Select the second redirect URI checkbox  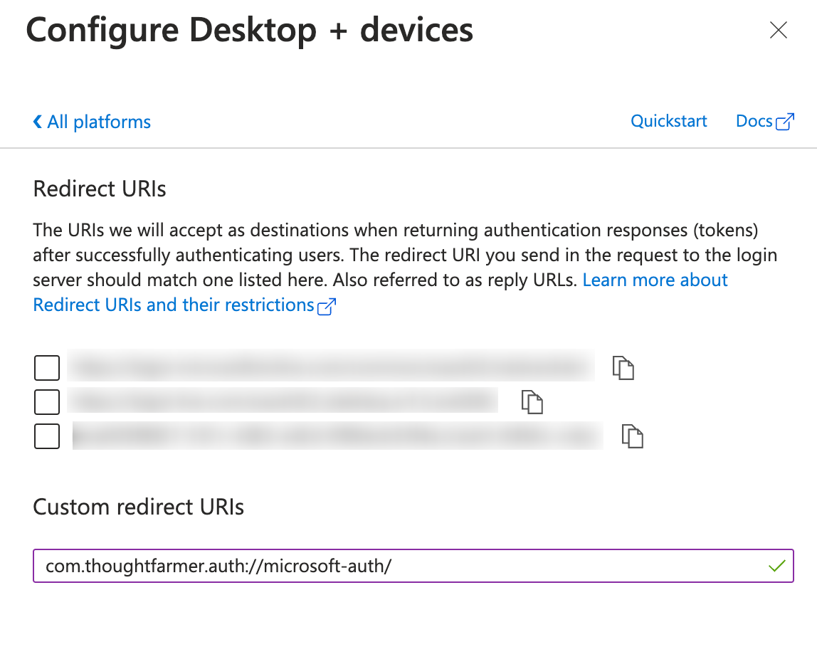46,402
